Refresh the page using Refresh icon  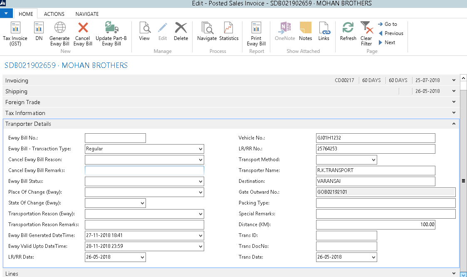click(x=348, y=28)
